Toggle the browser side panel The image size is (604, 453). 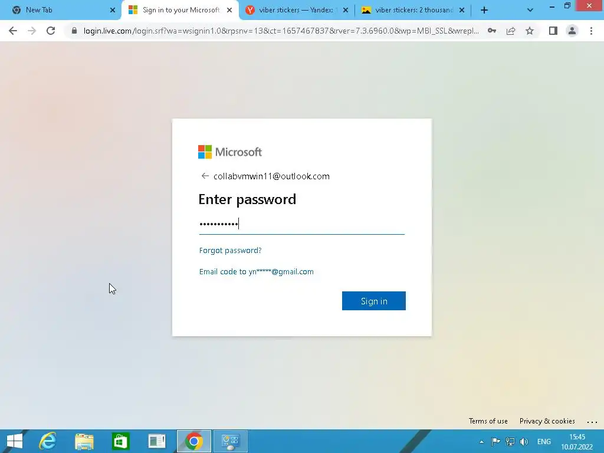coord(553,31)
